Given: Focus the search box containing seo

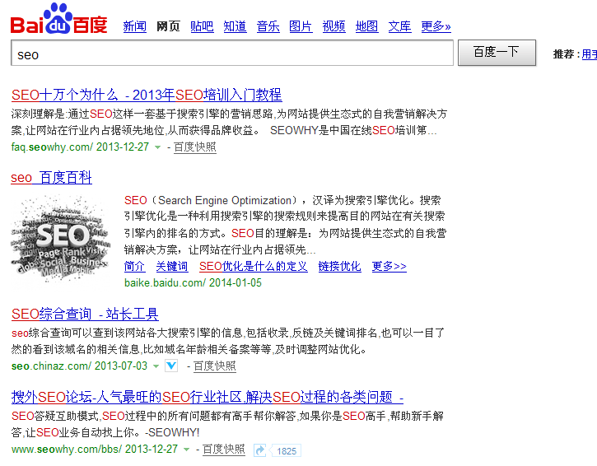Looking at the screenshot, I should coord(232,53).
